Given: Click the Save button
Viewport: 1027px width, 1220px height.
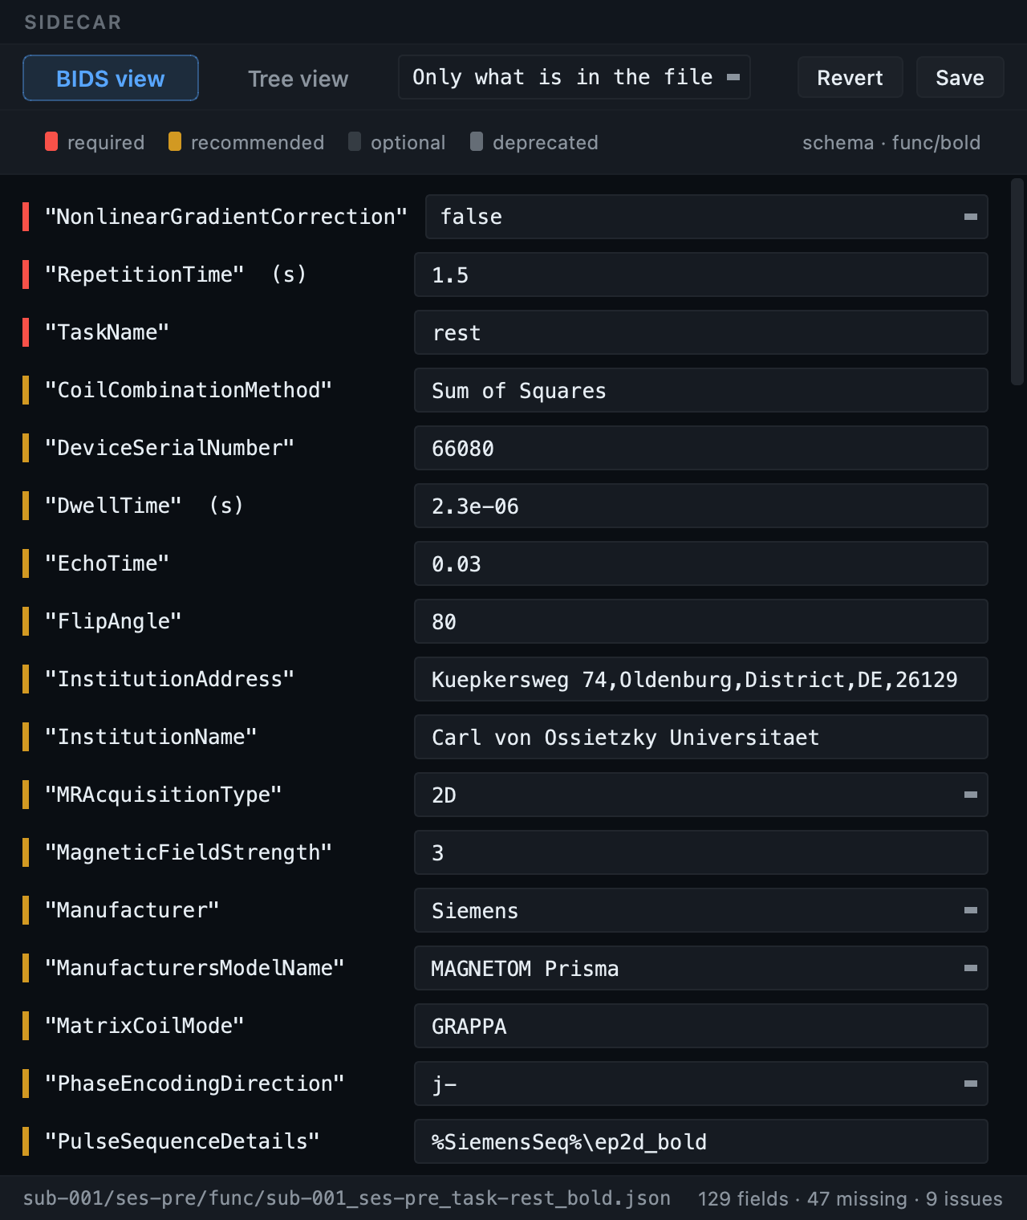Looking at the screenshot, I should (x=960, y=77).
